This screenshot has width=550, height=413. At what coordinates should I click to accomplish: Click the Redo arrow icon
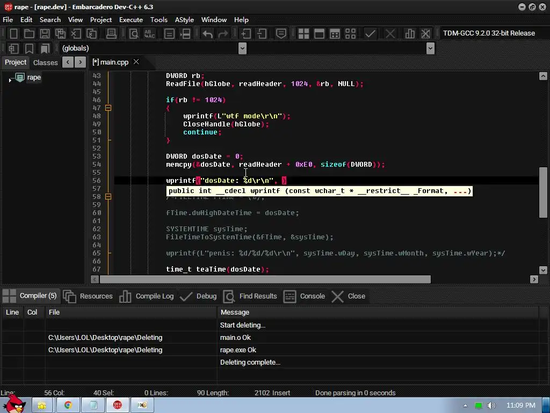click(x=223, y=34)
